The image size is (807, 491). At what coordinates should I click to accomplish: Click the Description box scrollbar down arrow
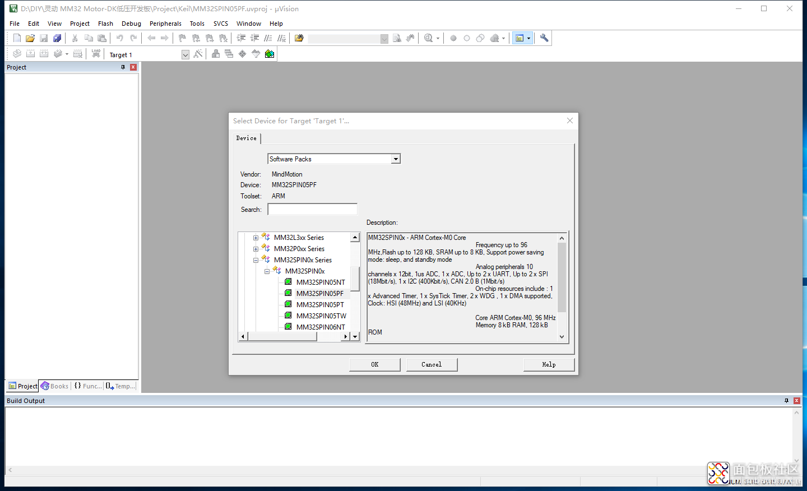[x=562, y=337]
